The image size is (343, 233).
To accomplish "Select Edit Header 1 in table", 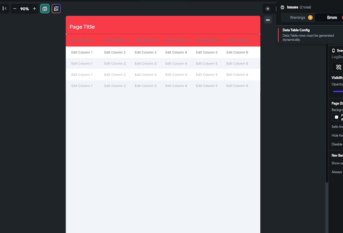I will 83,40.
